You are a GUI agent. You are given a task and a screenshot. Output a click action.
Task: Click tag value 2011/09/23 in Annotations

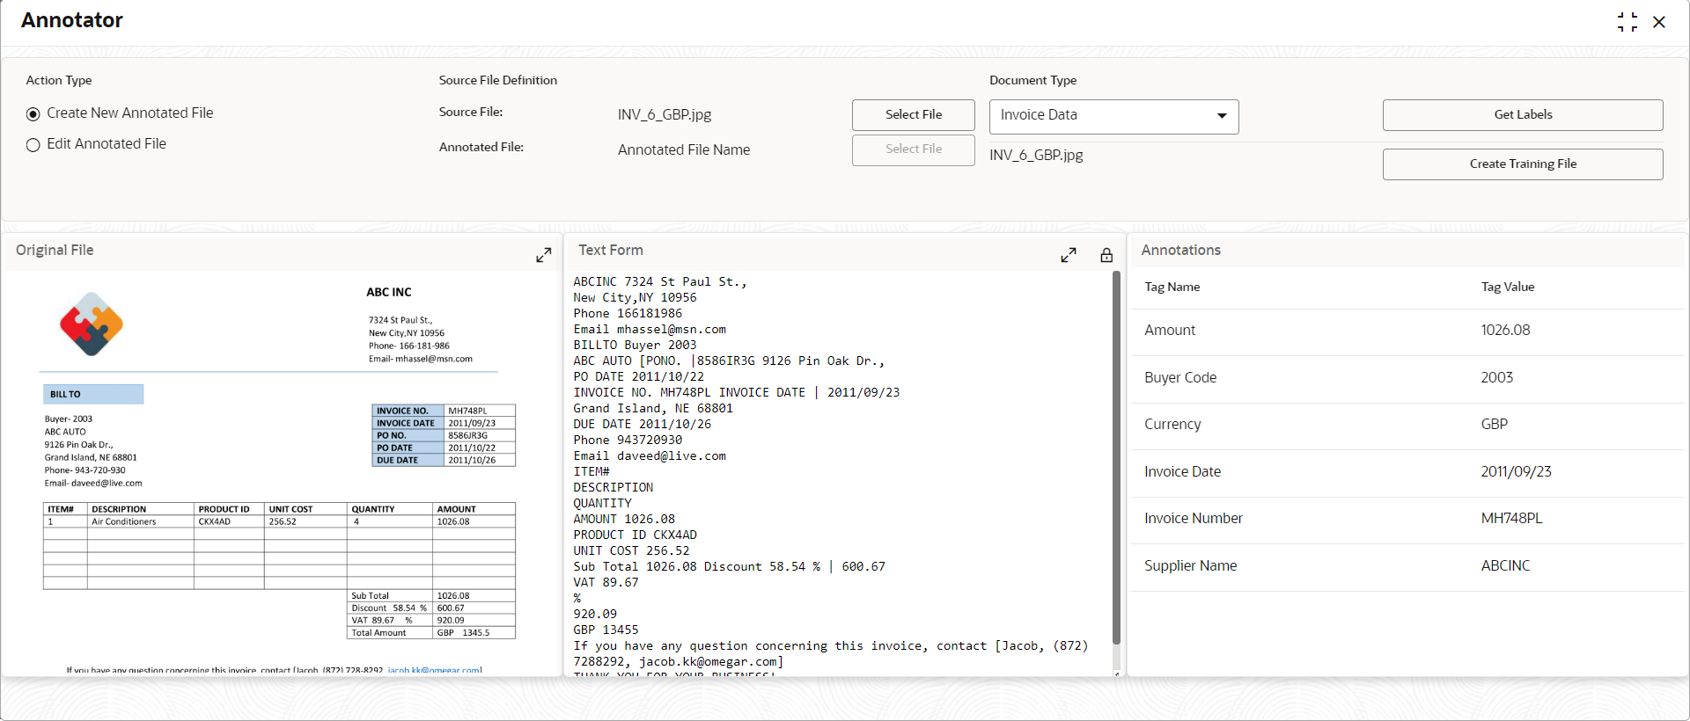[1517, 472]
